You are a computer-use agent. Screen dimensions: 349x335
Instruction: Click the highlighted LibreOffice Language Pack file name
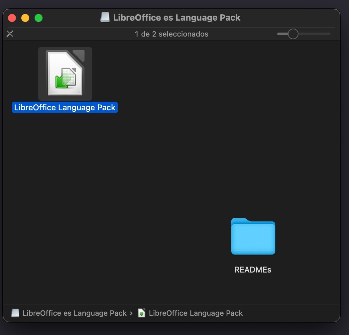pyautogui.click(x=65, y=107)
